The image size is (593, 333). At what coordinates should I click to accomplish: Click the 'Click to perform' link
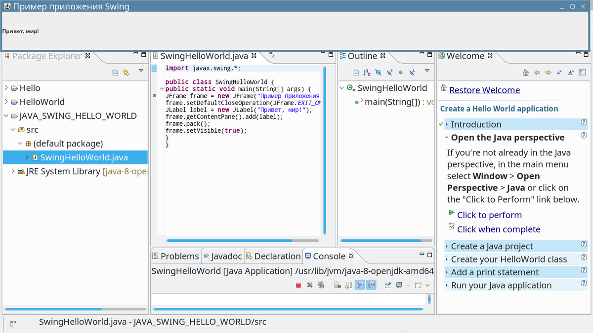coord(489,215)
